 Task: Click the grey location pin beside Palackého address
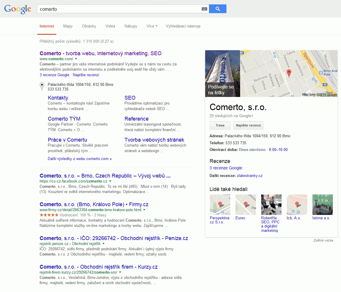(x=42, y=86)
